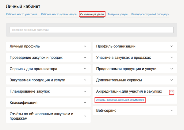Expand the Личный профиль section
Viewport: 184px width, 130px height.
coord(85,46)
